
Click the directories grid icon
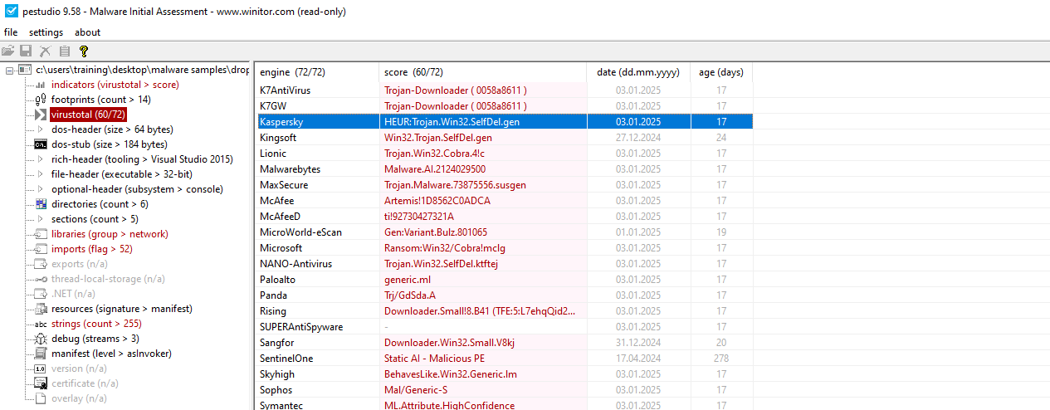(40, 204)
